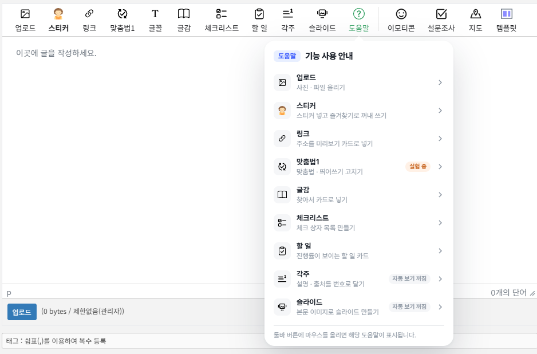Open the 스티커 sticker tool
Image resolution: width=537 pixels, height=354 pixels.
[x=58, y=20]
